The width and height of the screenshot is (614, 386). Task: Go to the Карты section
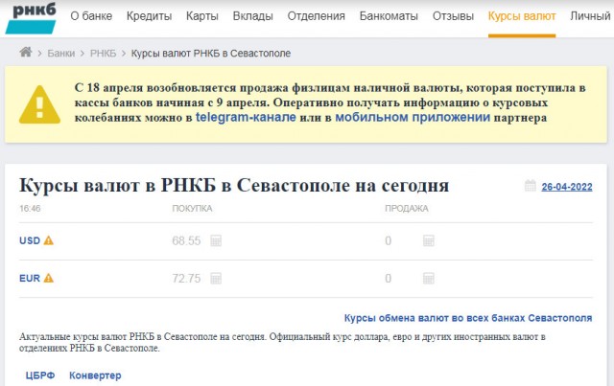202,16
